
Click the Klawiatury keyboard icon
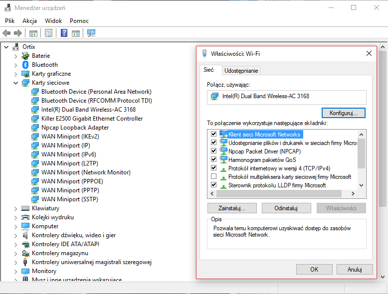click(25, 208)
